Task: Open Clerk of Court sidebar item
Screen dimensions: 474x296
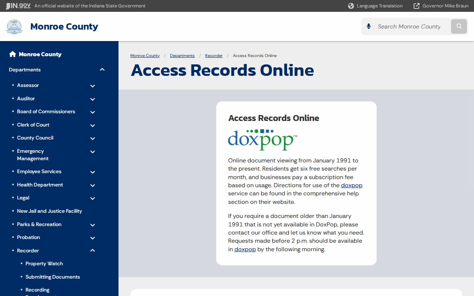Action: coord(33,125)
